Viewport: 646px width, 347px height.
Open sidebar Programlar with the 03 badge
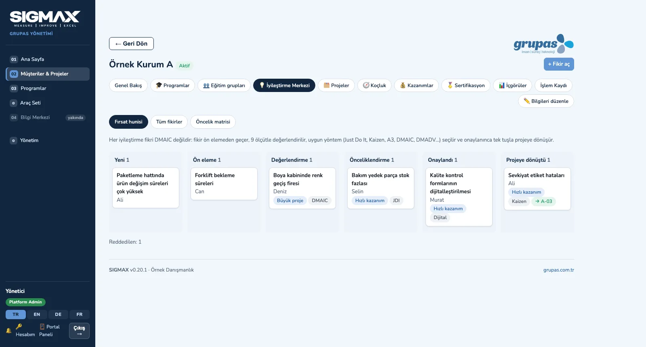(48, 88)
